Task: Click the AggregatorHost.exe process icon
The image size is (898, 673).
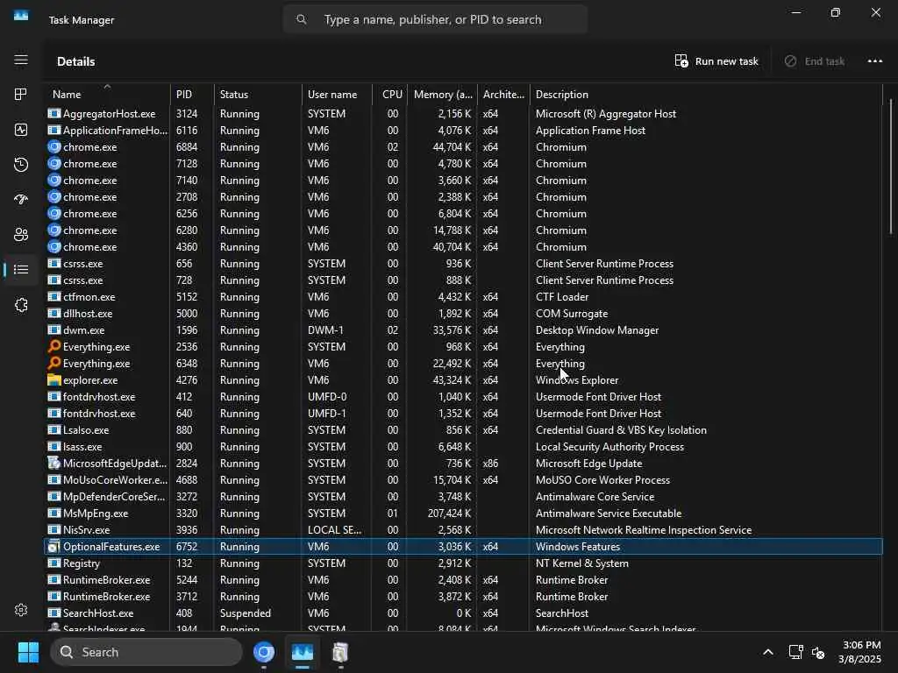Action: click(x=54, y=113)
